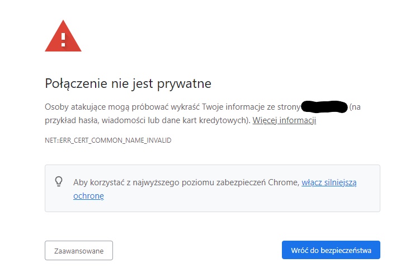Click the "przykład hasła, wiadomości" text

click(x=95, y=120)
